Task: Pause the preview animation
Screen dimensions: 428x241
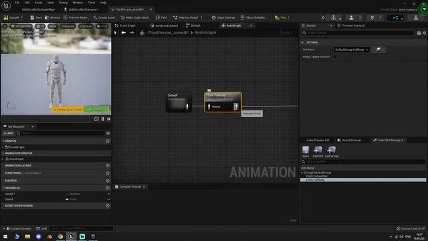Action: [103, 119]
